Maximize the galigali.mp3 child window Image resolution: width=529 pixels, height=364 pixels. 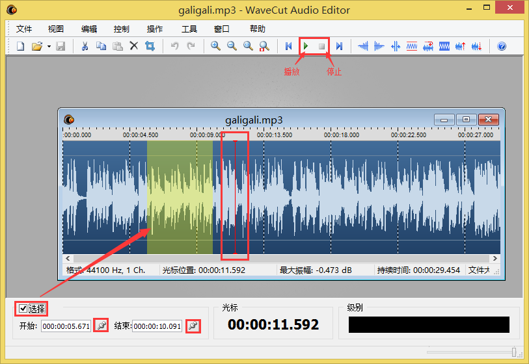pos(466,120)
